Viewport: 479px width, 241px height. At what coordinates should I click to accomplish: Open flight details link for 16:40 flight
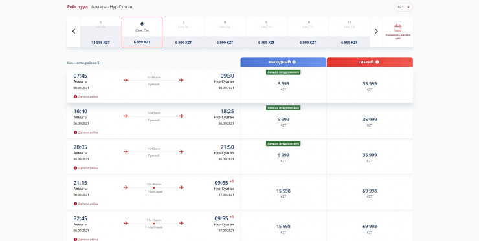coord(88,132)
